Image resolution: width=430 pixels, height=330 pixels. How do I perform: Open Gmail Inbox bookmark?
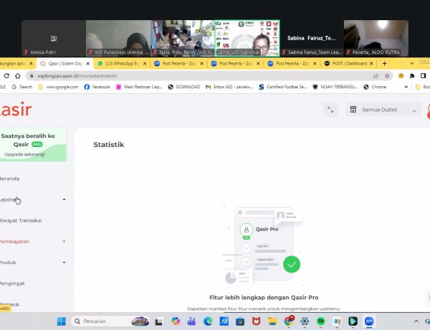pos(229,87)
